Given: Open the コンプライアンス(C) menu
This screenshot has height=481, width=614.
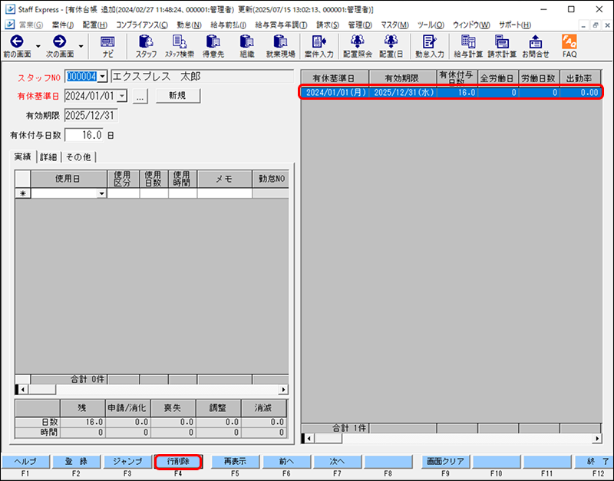Looking at the screenshot, I should [x=142, y=25].
